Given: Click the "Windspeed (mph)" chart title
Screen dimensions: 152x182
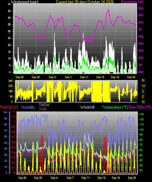Looking at the screenshot, I should click(25, 2).
